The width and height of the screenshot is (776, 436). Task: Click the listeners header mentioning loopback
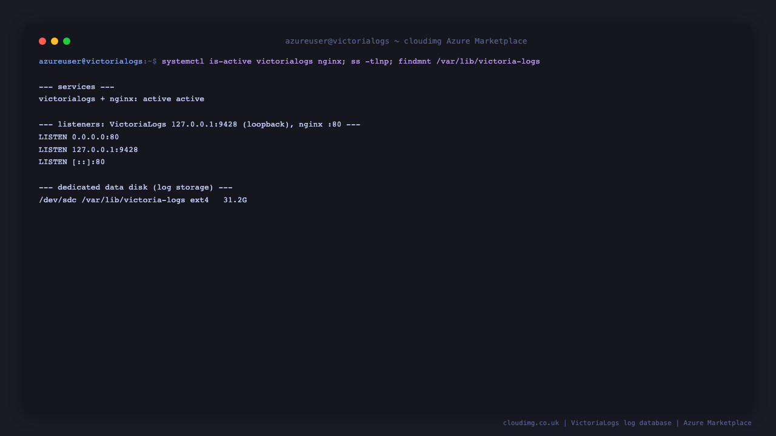(x=199, y=124)
